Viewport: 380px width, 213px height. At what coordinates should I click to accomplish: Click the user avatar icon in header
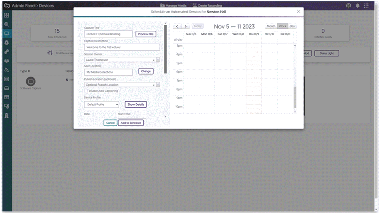click(348, 6)
